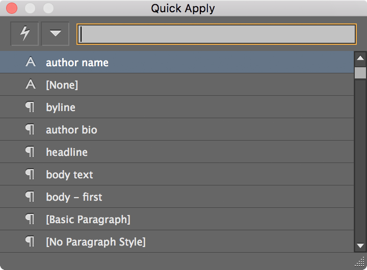Click character style icon beside author name
This screenshot has height=270, width=367.
[31, 62]
